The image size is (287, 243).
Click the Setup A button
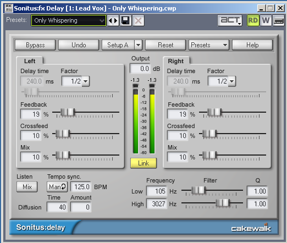click(118, 45)
